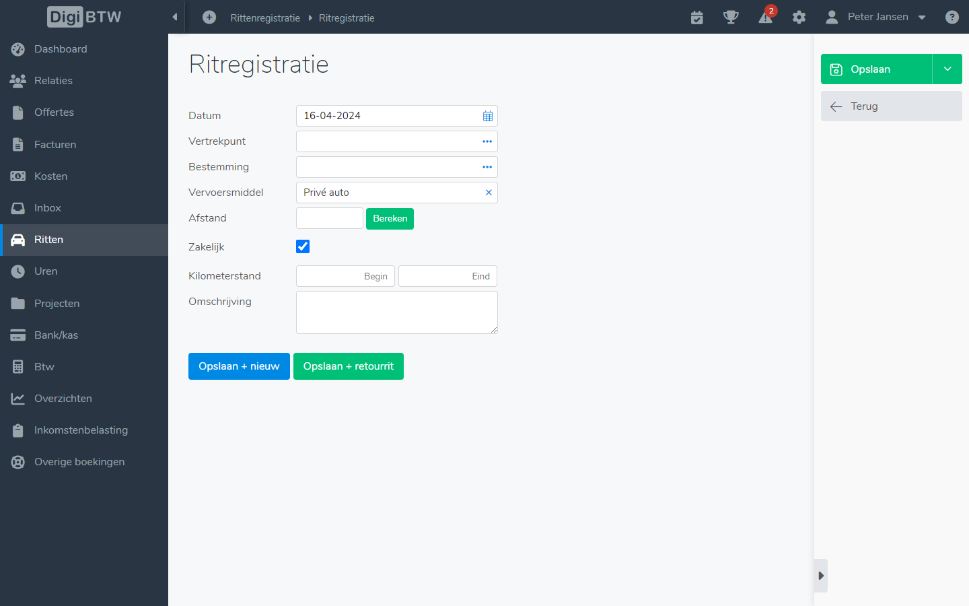
Task: Click the DigiBTW logo
Action: click(x=84, y=17)
